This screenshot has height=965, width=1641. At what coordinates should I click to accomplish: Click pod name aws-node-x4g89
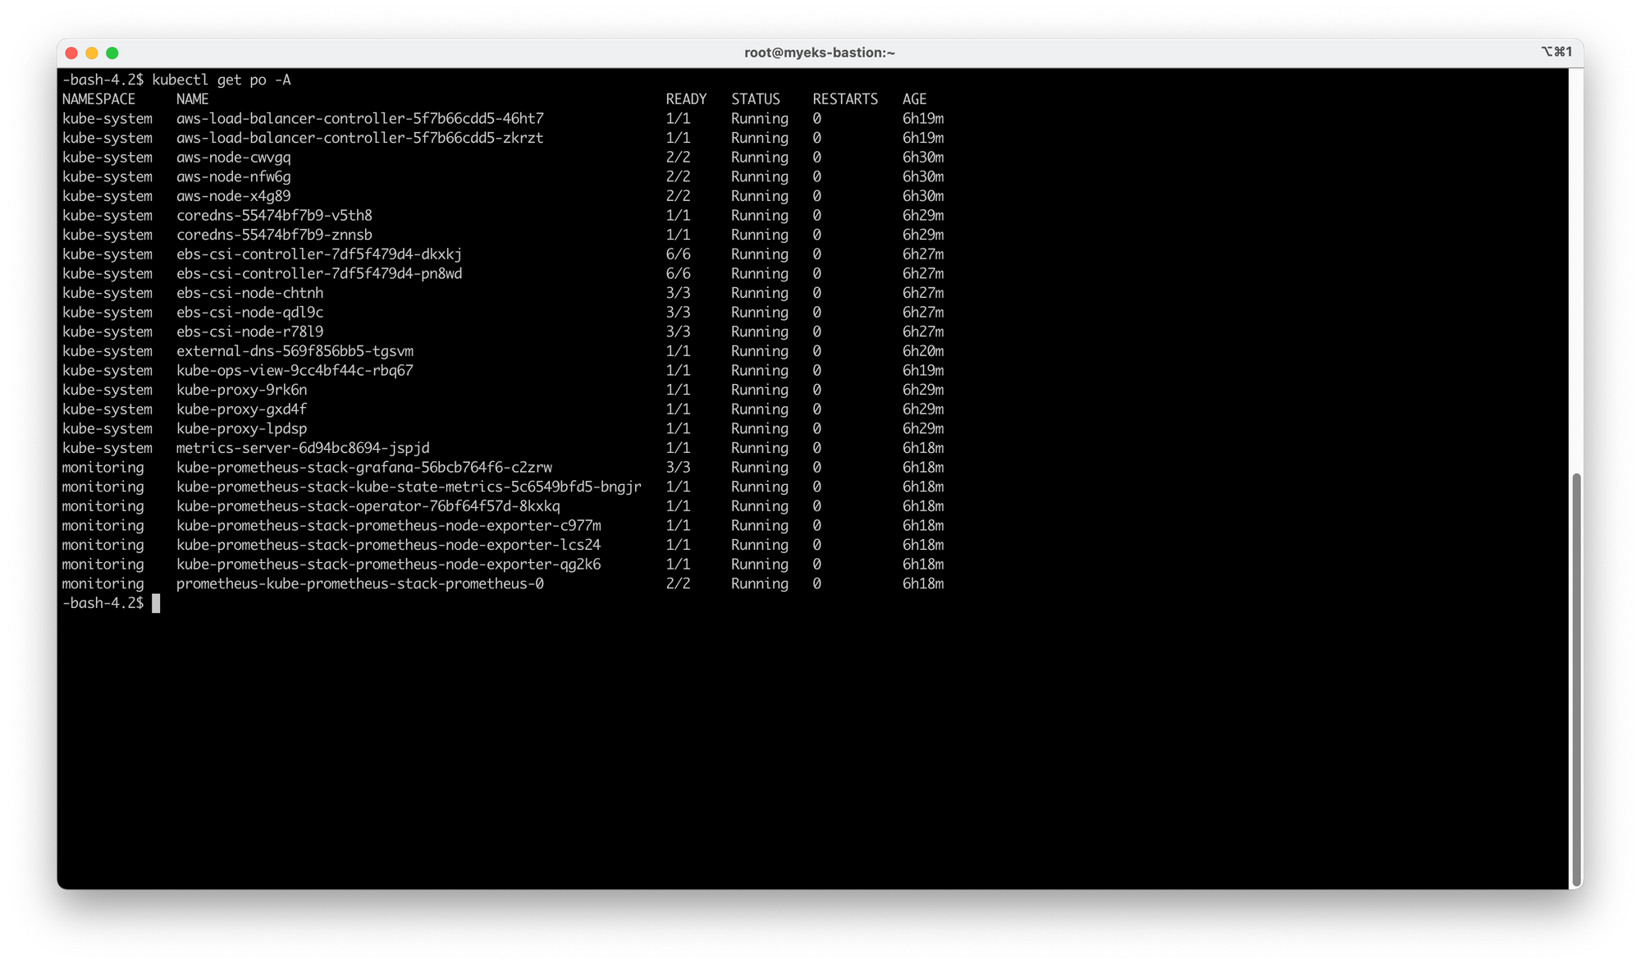pos(233,196)
